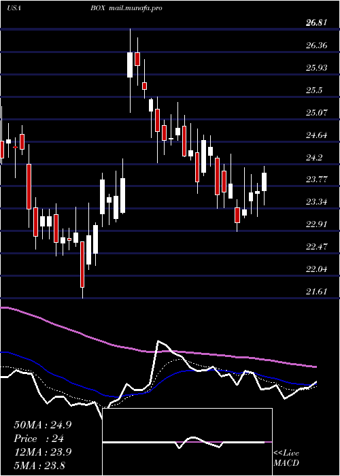Click the 26.81 price label
Image resolution: width=340 pixels, height=476 pixels.
tap(317, 23)
